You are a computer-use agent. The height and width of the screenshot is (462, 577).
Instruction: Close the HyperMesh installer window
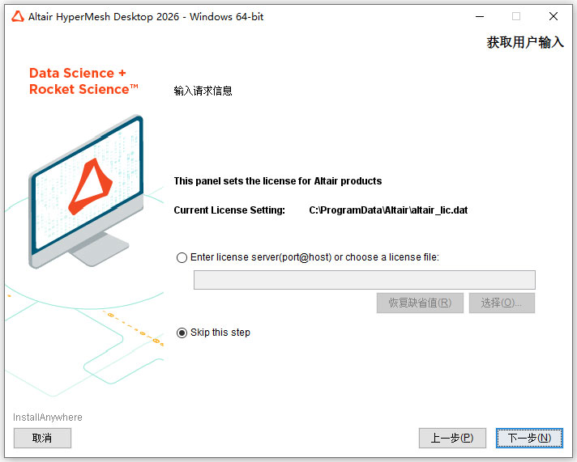click(553, 16)
